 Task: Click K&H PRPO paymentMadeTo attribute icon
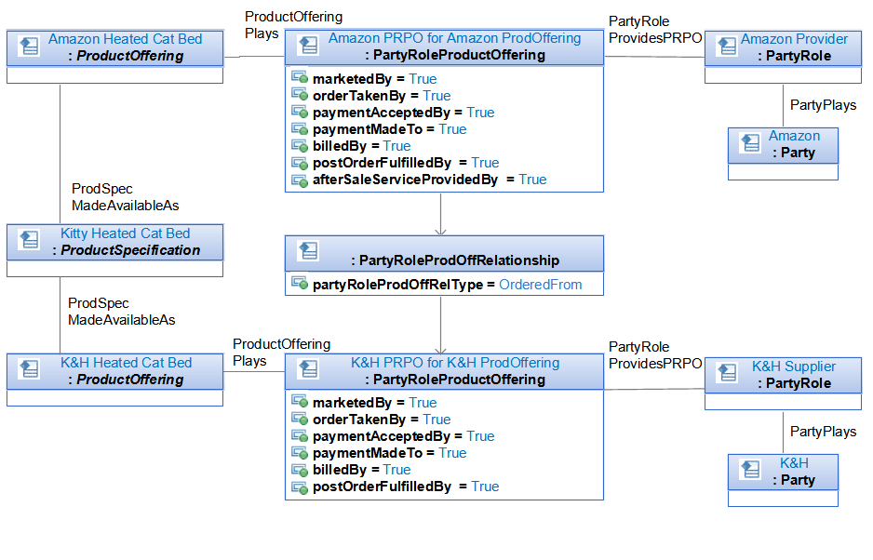pyautogui.click(x=300, y=453)
